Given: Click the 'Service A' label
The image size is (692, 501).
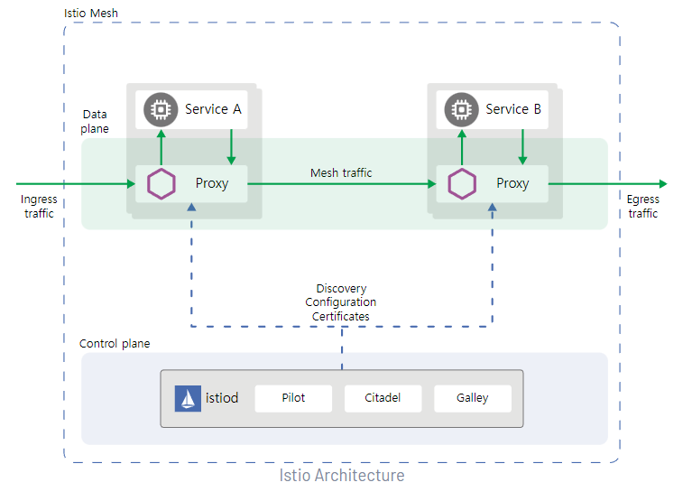Looking at the screenshot, I should 213,109.
